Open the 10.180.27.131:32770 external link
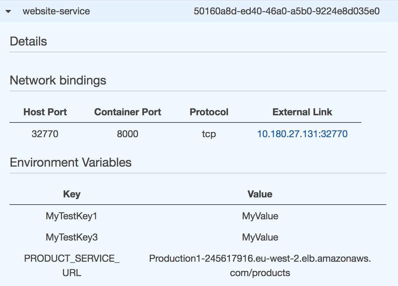 302,134
